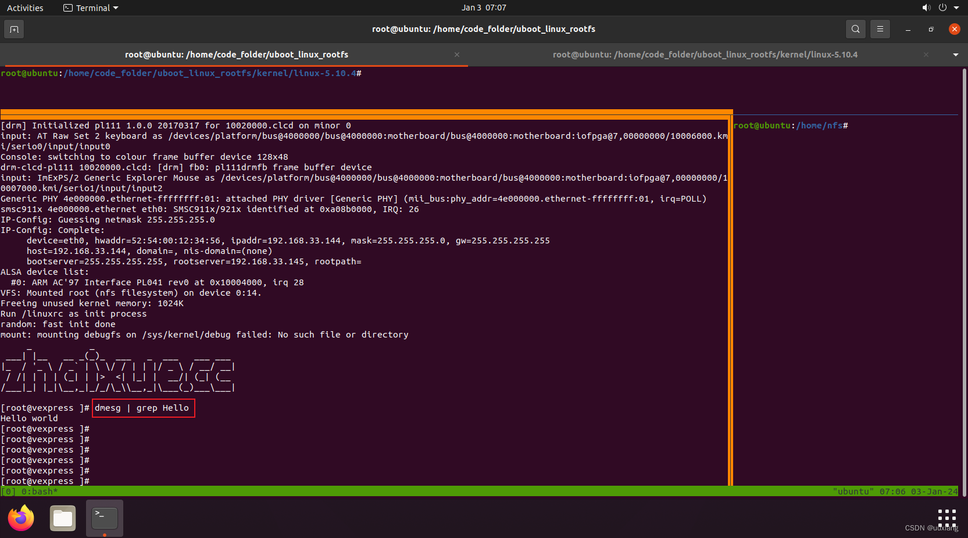Show the applications grid
The height and width of the screenshot is (538, 968).
946,518
